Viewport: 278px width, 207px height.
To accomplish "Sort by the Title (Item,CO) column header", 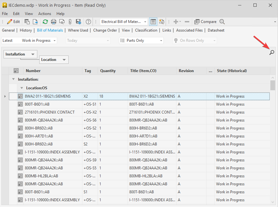I will pos(152,71).
